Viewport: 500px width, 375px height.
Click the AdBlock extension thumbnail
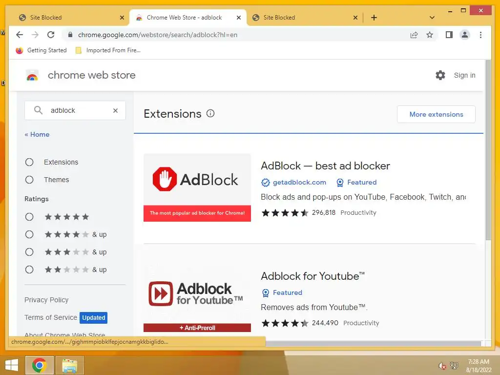[197, 187]
